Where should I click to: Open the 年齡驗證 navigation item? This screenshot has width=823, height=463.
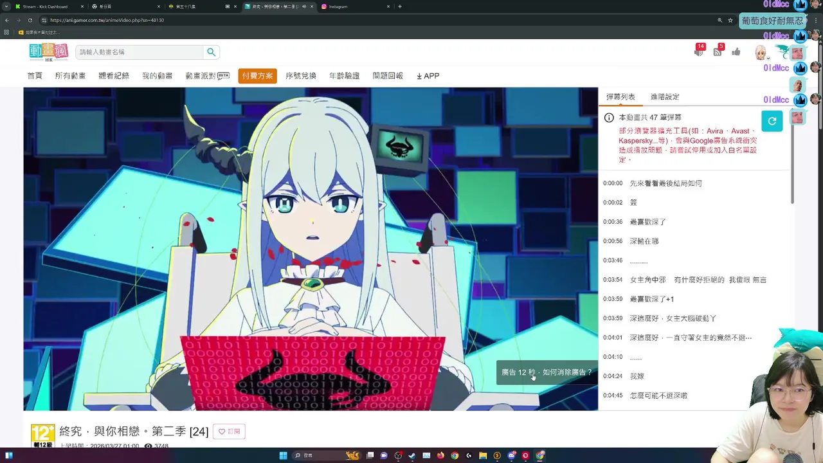coord(344,76)
